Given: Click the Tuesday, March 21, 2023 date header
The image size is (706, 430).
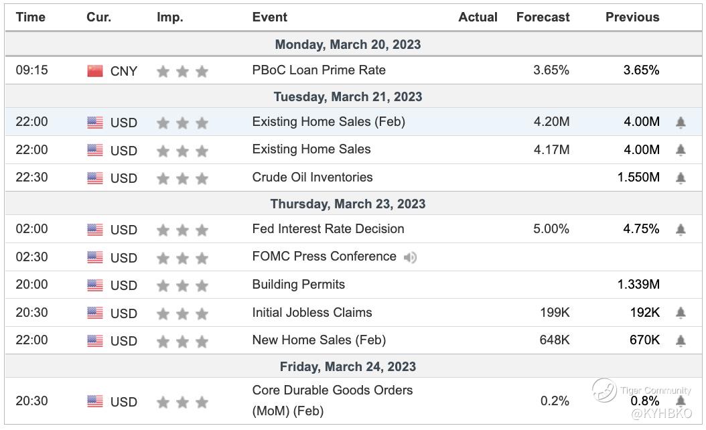Looking at the screenshot, I should 348,96.
